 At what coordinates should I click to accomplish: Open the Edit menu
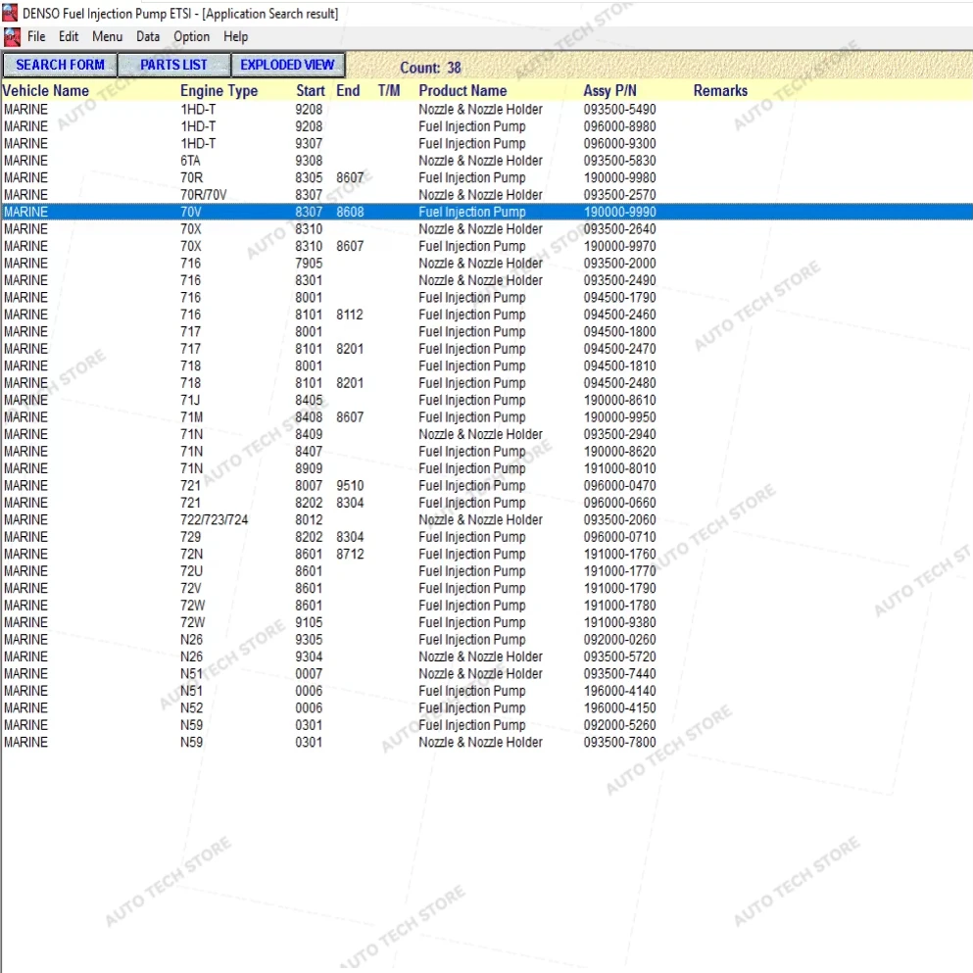[x=69, y=36]
